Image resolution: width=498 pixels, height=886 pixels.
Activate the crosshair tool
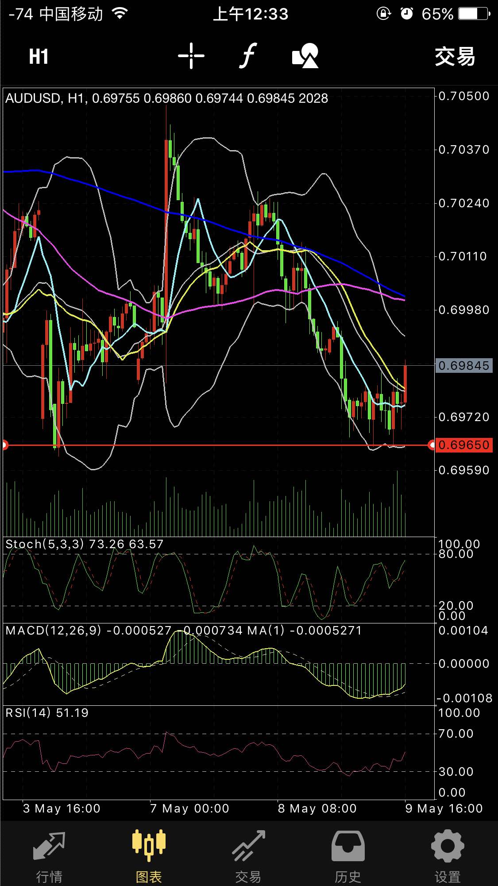pos(191,56)
